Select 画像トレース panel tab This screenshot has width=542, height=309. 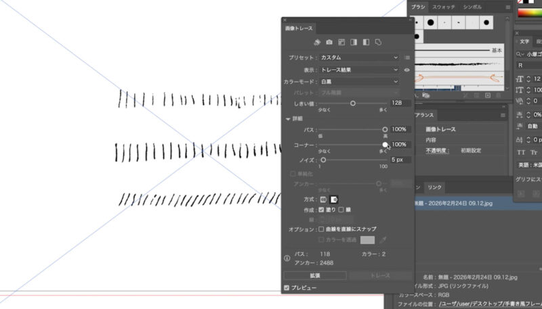[299, 28]
